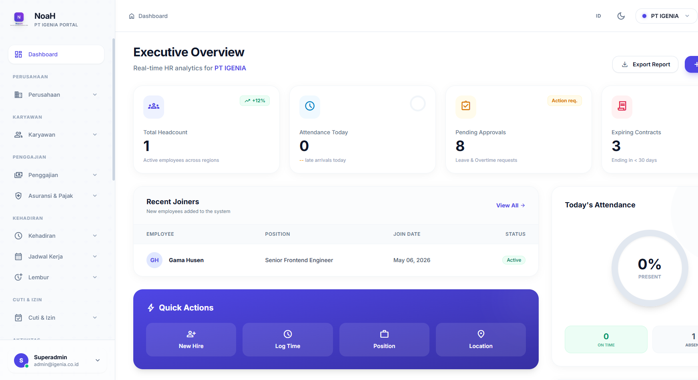Viewport: 698px width, 380px height.
Task: Click the Location quick action
Action: tap(481, 340)
